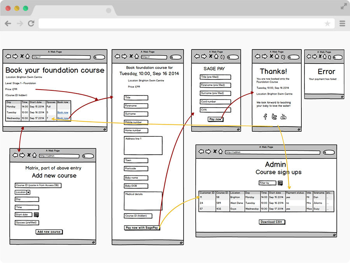Image resolution: width=350 pixels, height=263 pixels.
Task: Click back arrow in Sage Pay mockup
Action: click(197, 56)
